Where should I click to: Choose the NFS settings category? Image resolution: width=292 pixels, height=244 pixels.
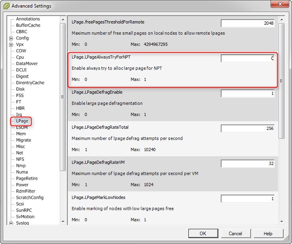(x=20, y=159)
